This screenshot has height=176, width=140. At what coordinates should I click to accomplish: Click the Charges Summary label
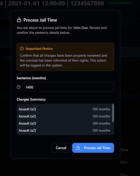click(x=31, y=99)
